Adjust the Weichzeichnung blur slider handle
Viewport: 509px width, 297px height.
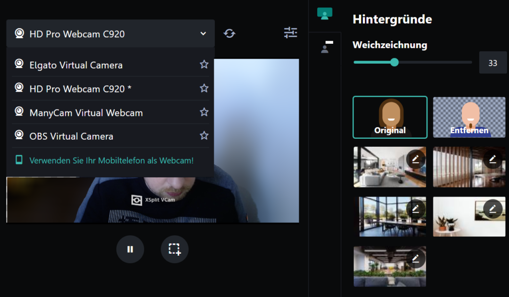(395, 62)
